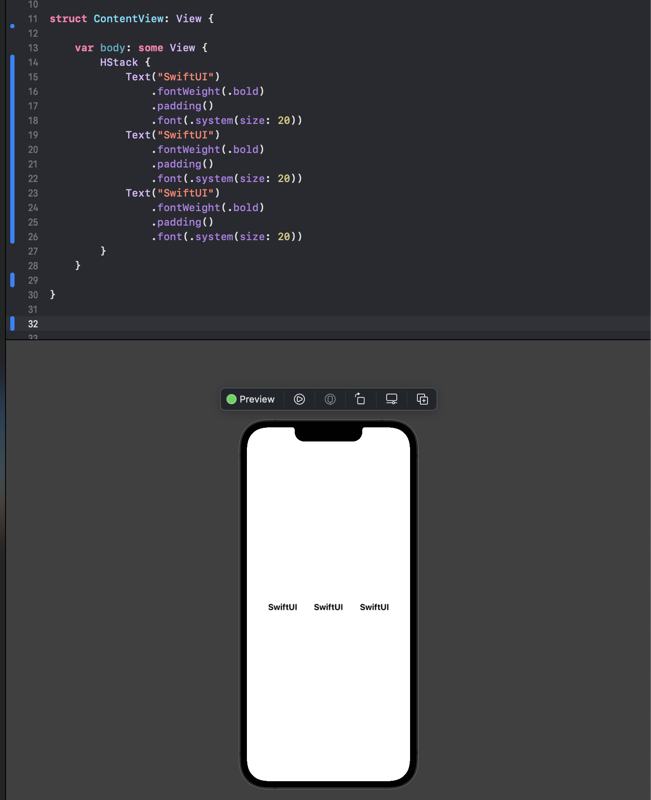The height and width of the screenshot is (800, 651).
Task: Click the Selectable preview mode icon
Action: point(330,399)
